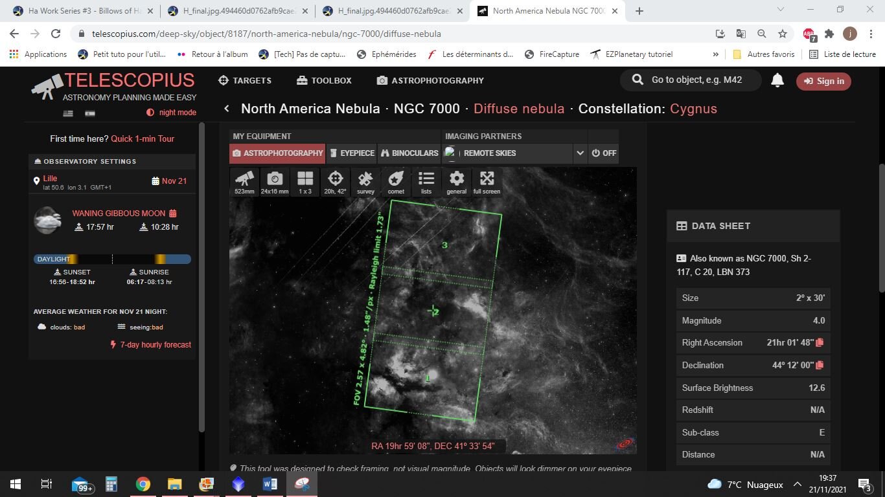This screenshot has height=497, width=885.
Task: Open the comet overlay tool
Action: pyautogui.click(x=396, y=182)
